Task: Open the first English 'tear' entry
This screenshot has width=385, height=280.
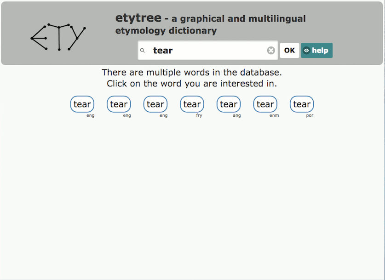Action: click(x=82, y=104)
